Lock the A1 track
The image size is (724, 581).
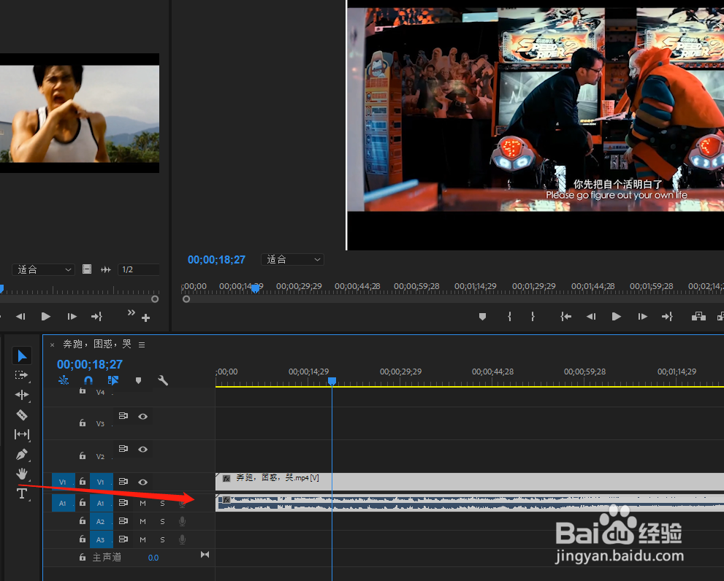click(x=82, y=502)
